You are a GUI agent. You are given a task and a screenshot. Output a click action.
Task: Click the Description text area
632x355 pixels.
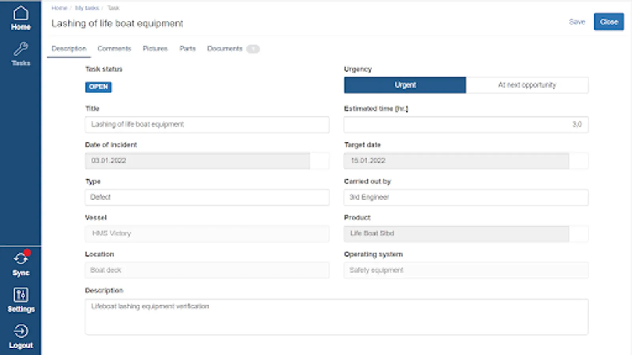[337, 317]
